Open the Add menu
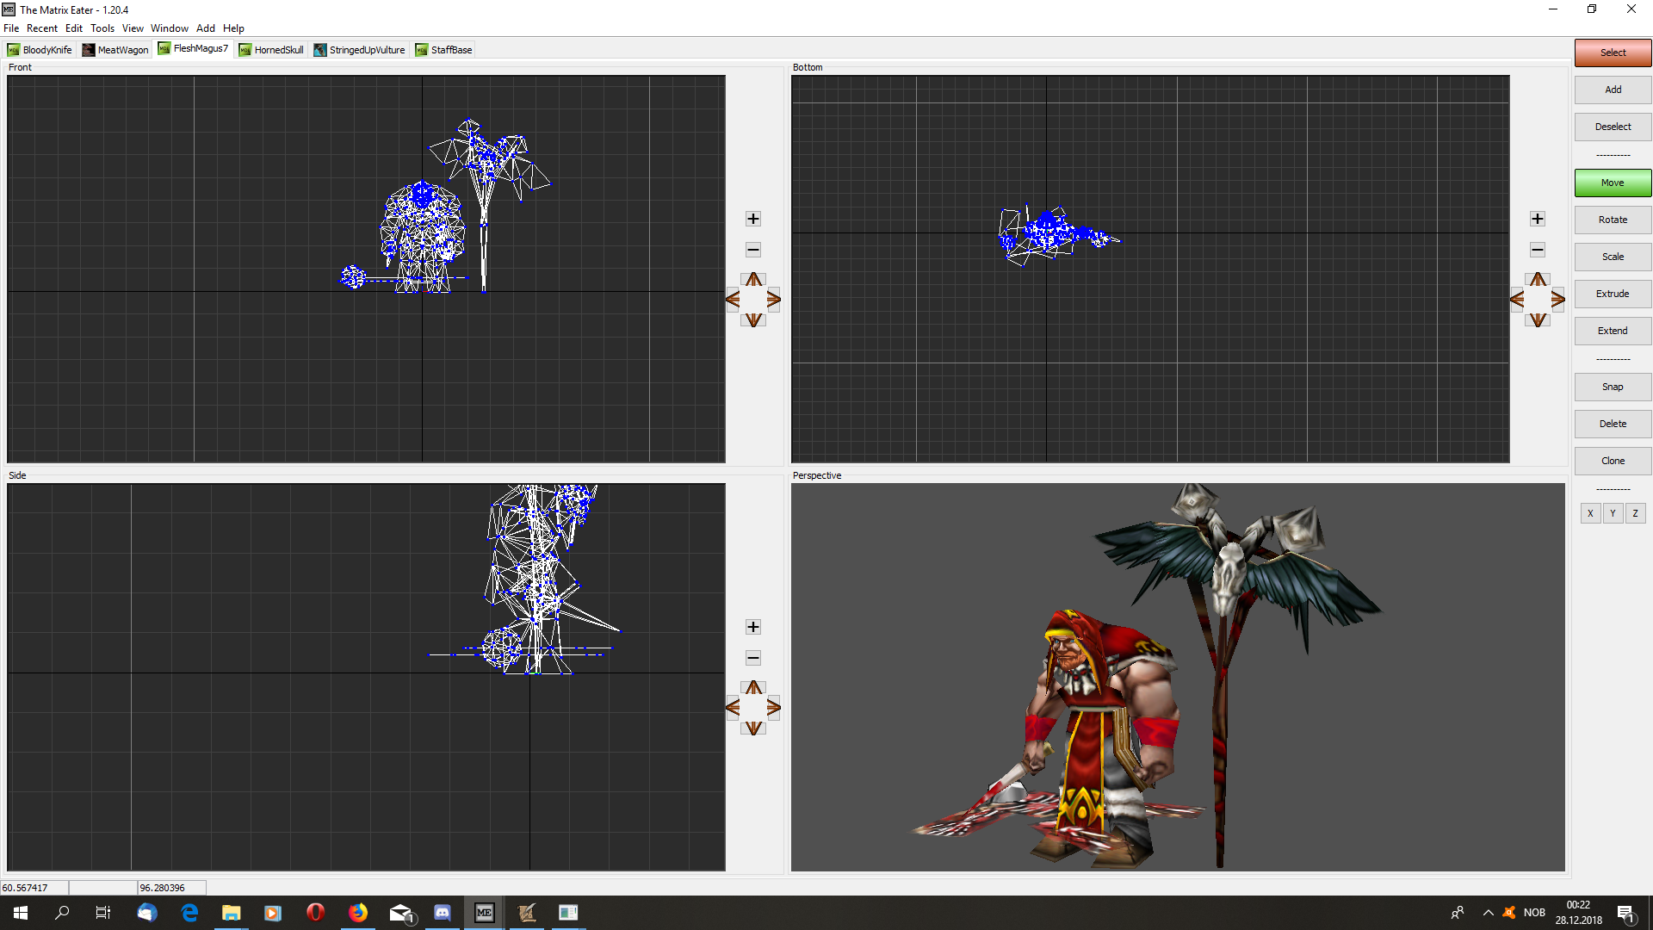The width and height of the screenshot is (1653, 930). tap(206, 28)
